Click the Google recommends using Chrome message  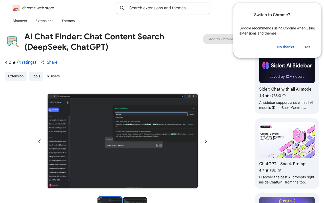(277, 31)
